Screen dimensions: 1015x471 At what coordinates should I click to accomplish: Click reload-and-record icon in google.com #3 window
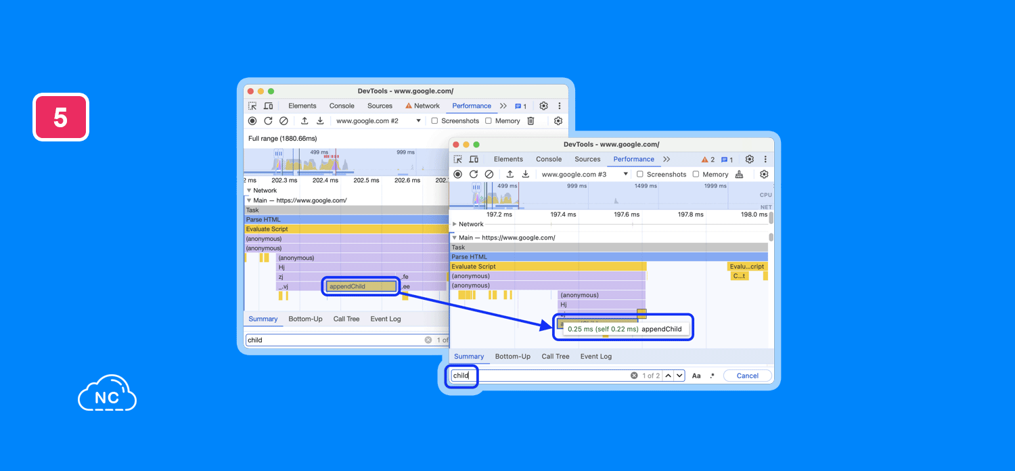point(474,175)
